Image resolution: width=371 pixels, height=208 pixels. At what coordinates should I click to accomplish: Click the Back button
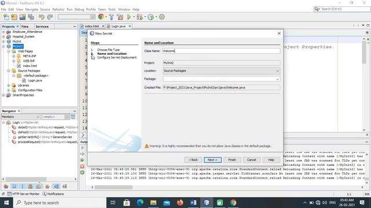[x=193, y=159]
